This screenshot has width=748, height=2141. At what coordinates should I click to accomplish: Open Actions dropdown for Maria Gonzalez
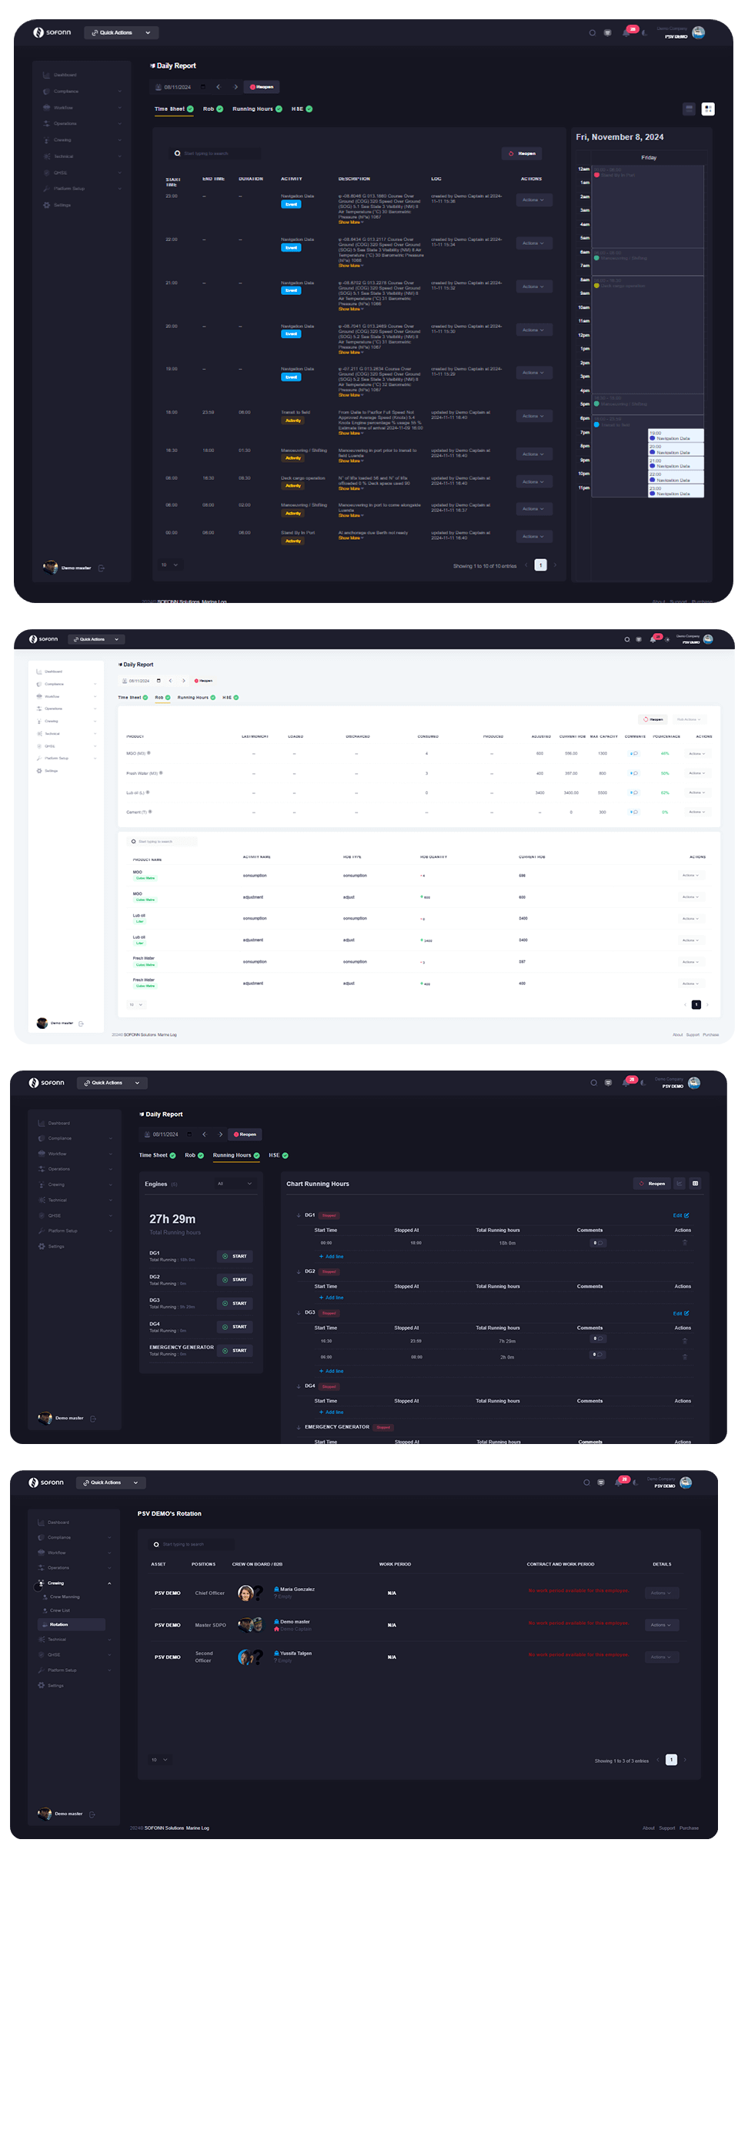click(662, 1593)
